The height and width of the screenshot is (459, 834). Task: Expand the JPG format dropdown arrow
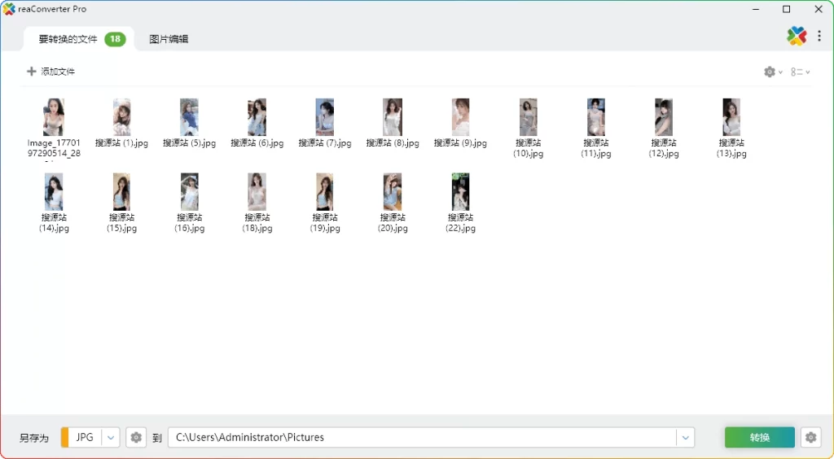(x=111, y=438)
